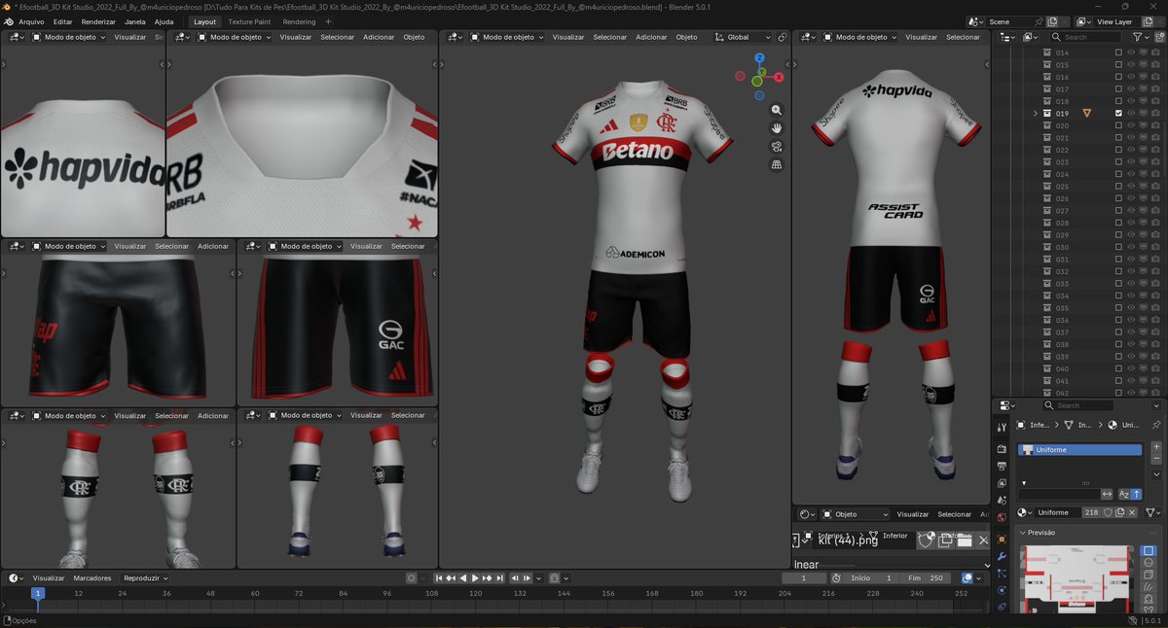This screenshot has width=1168, height=628.
Task: Expand collection 019 in the outliner
Action: 1036,113
